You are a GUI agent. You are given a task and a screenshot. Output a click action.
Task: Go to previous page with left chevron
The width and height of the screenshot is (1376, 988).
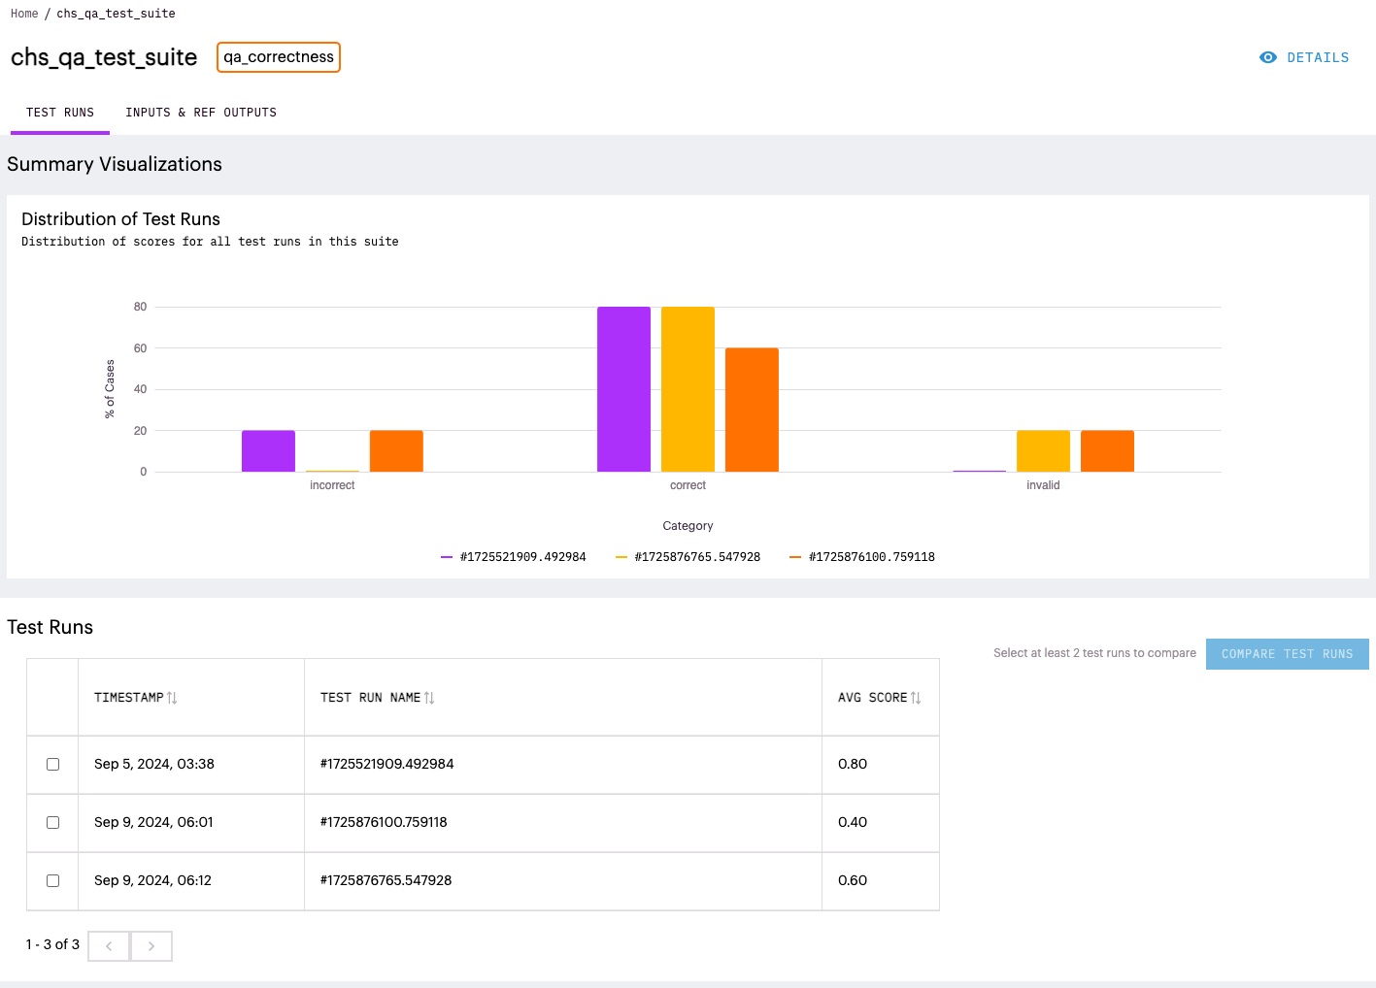[109, 946]
